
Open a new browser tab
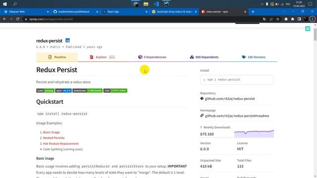click(x=253, y=12)
